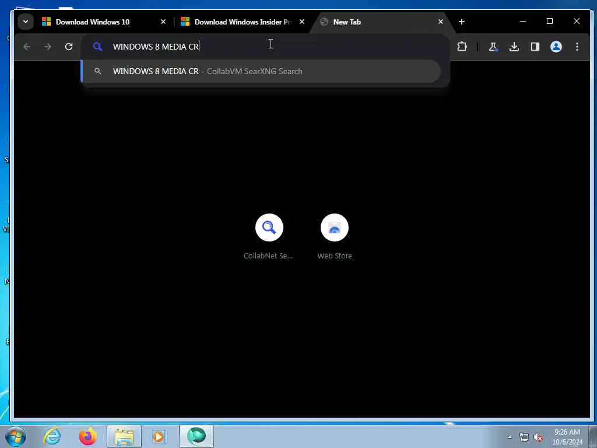Select the WINDOWS 8 MEDIA CR search suggestion
This screenshot has width=597, height=448.
click(x=261, y=71)
